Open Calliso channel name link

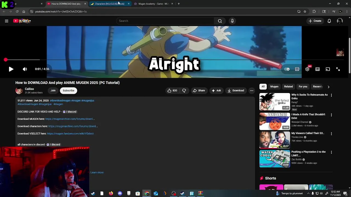[29, 89]
